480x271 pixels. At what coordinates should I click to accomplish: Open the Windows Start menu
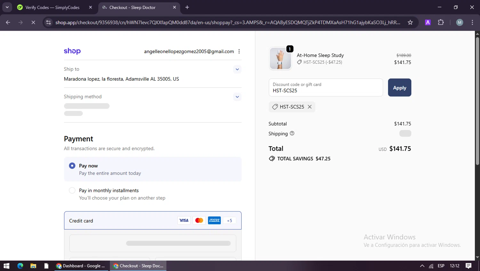click(6, 266)
